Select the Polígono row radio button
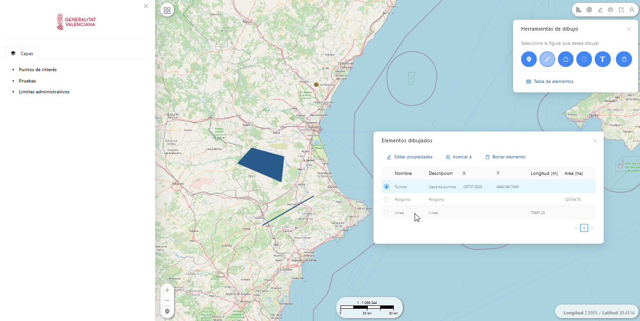The width and height of the screenshot is (640, 321). pos(387,199)
